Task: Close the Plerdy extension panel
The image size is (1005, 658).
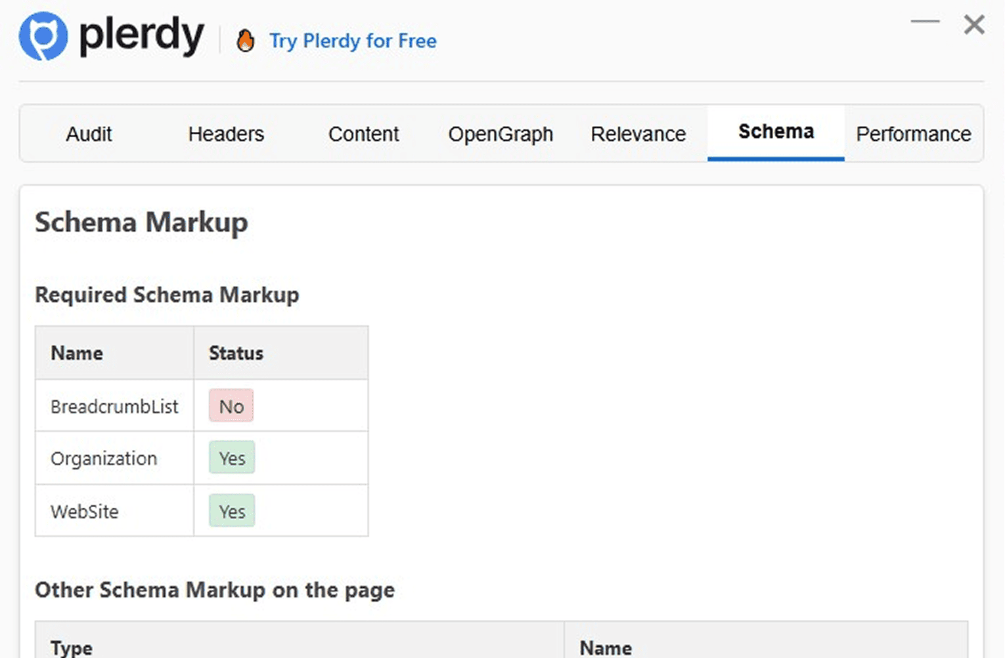Action: click(974, 25)
